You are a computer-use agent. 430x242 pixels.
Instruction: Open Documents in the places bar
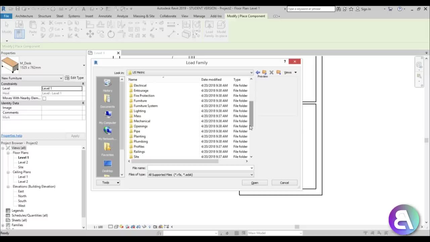click(x=107, y=101)
